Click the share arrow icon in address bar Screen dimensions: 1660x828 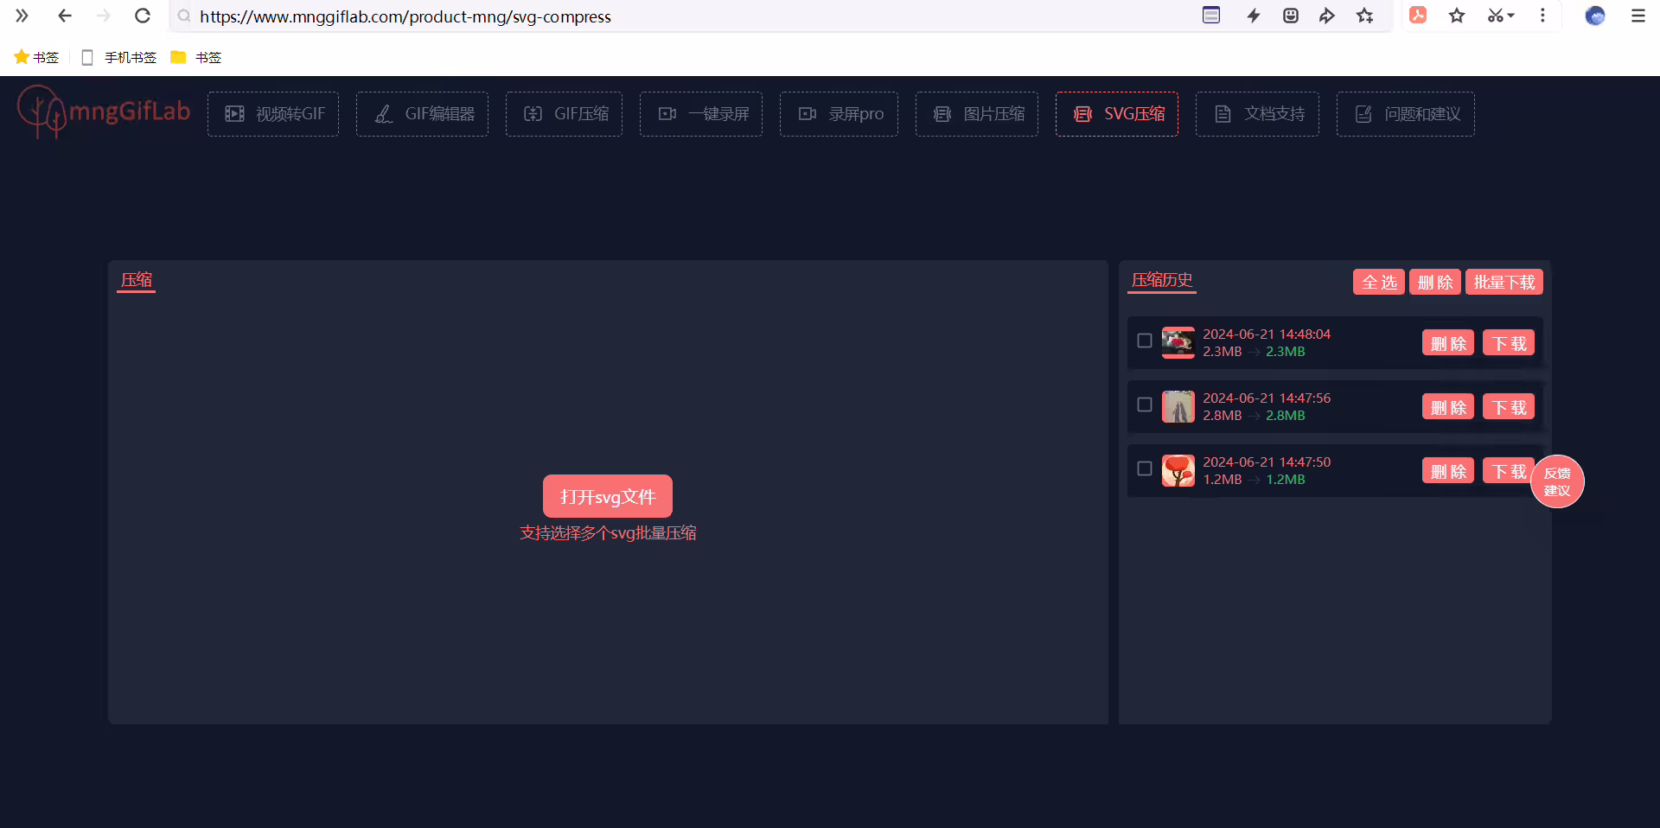1327,16
